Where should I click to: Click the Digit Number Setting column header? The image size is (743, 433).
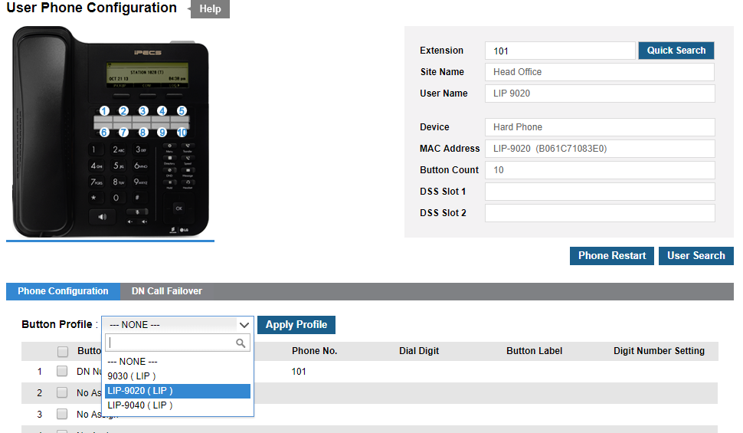[660, 351]
